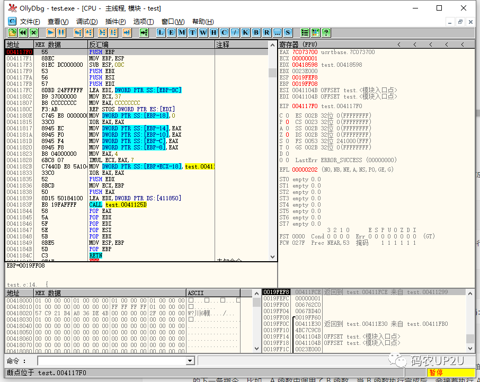Select stack entry at address 0019FF0C
Screen dimensions: 480x382
pyautogui.click(x=364, y=324)
